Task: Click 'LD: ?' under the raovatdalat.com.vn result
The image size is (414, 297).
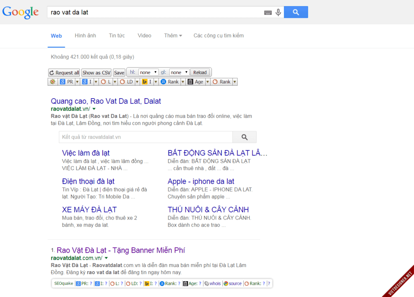Action: coord(134,283)
